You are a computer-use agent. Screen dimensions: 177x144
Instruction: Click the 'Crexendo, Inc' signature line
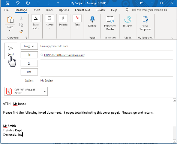click(x=13, y=135)
